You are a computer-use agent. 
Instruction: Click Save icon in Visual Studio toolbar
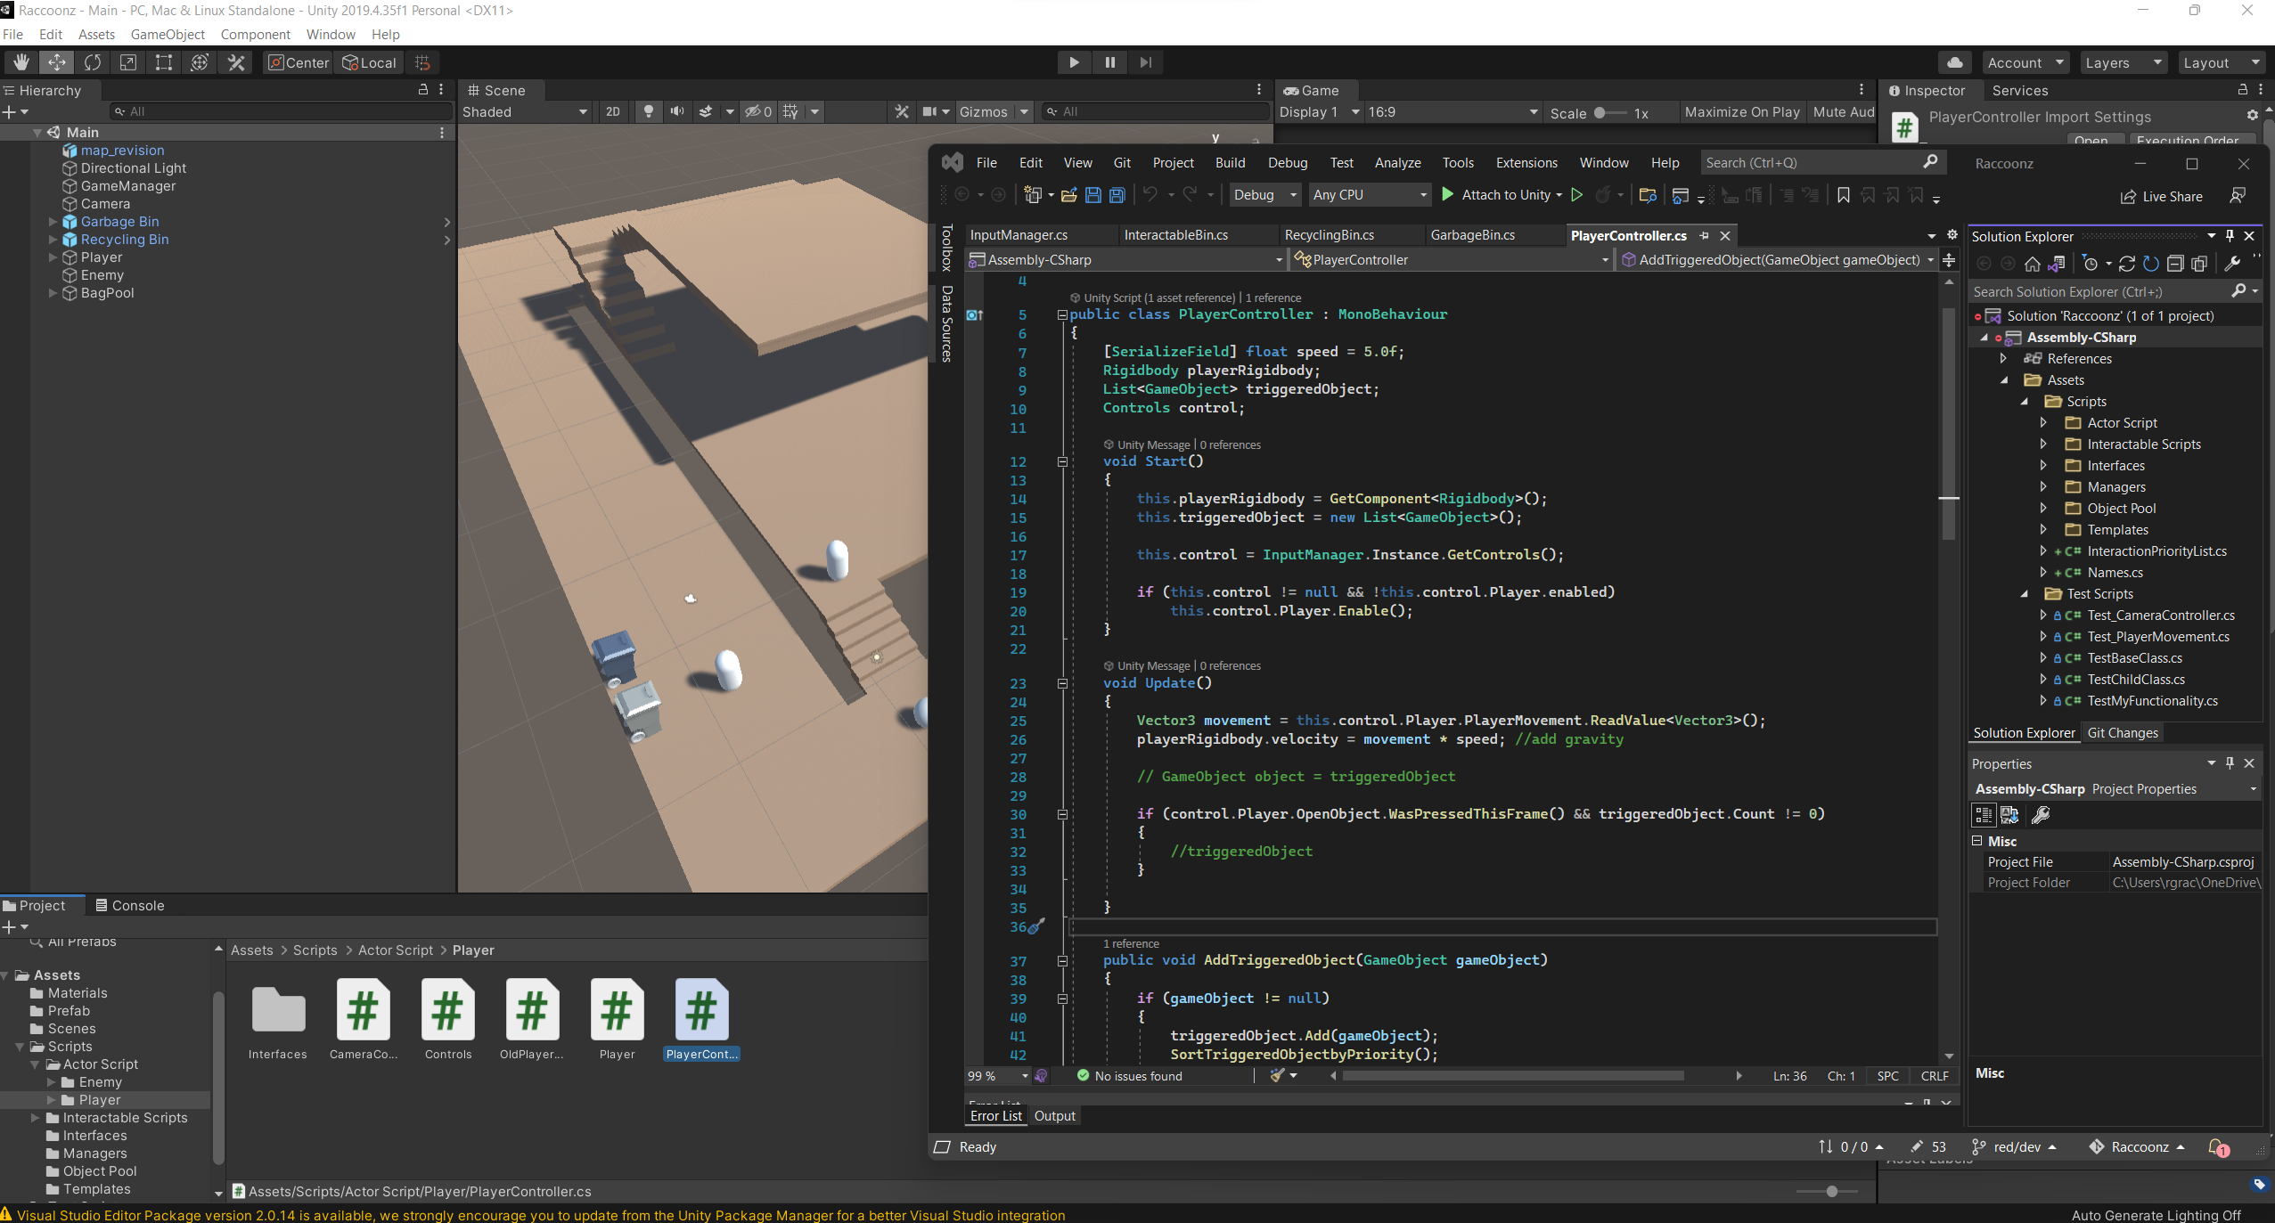coord(1093,195)
